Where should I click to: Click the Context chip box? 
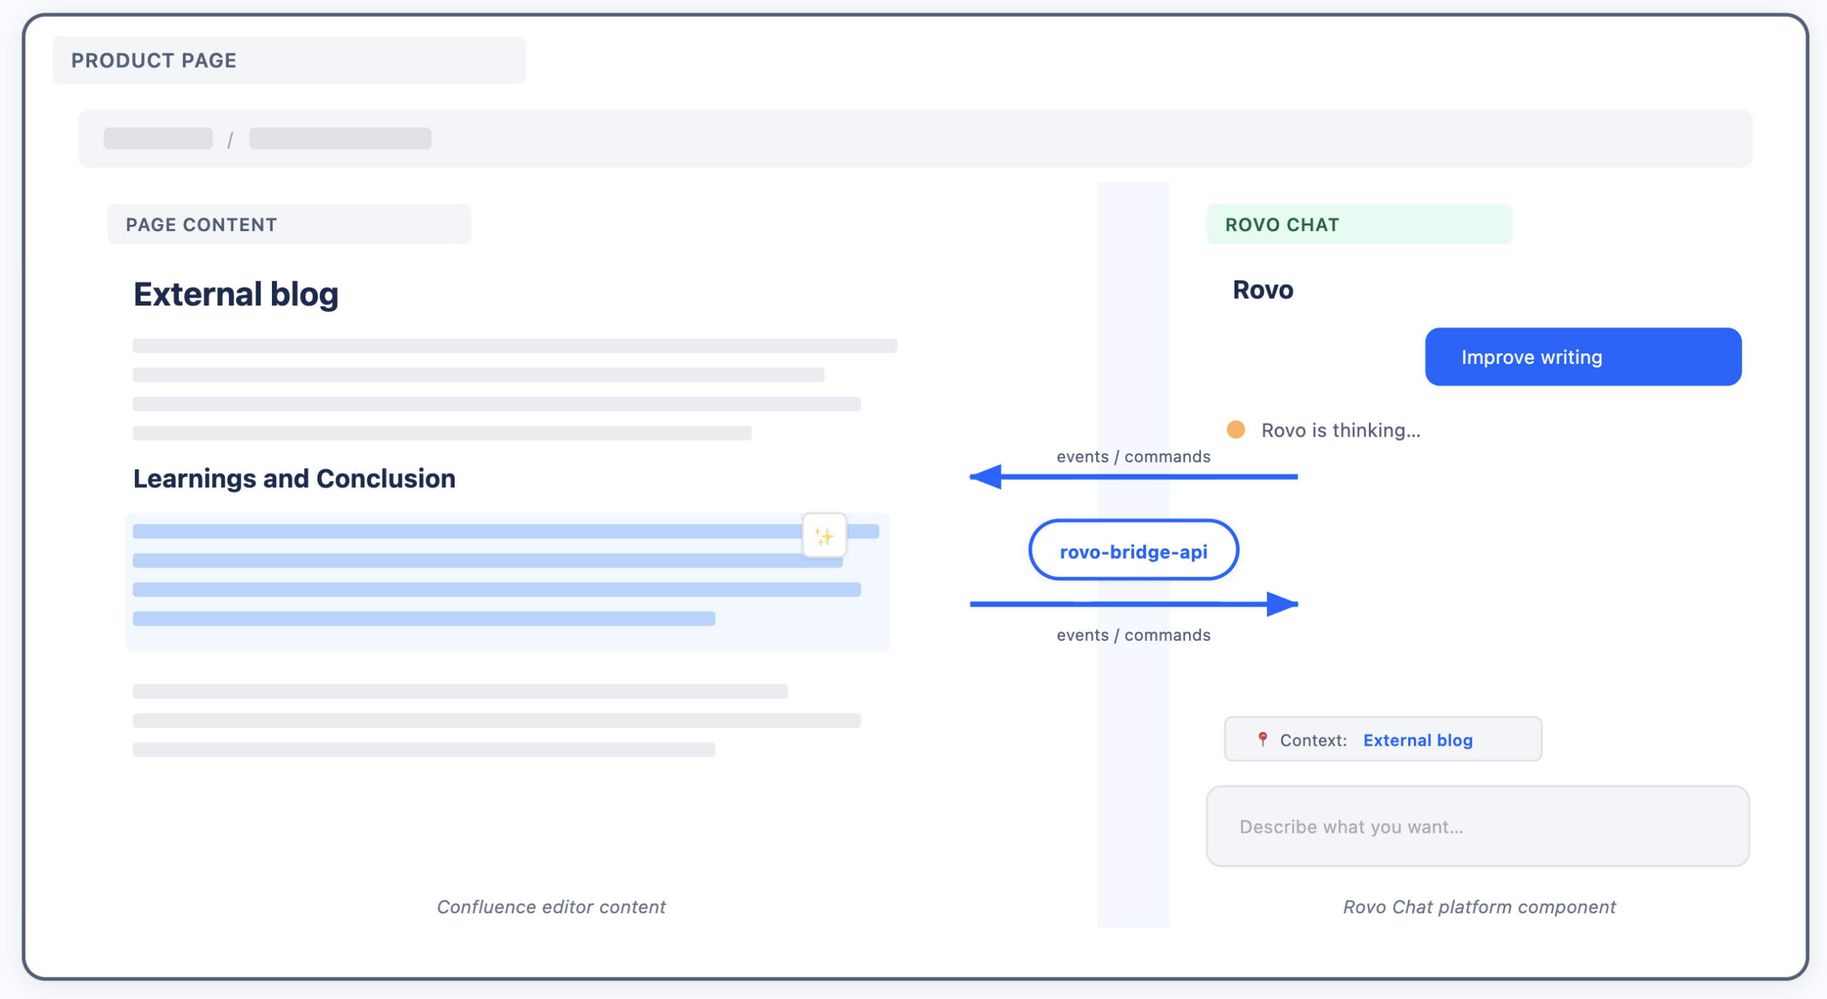coord(1382,739)
